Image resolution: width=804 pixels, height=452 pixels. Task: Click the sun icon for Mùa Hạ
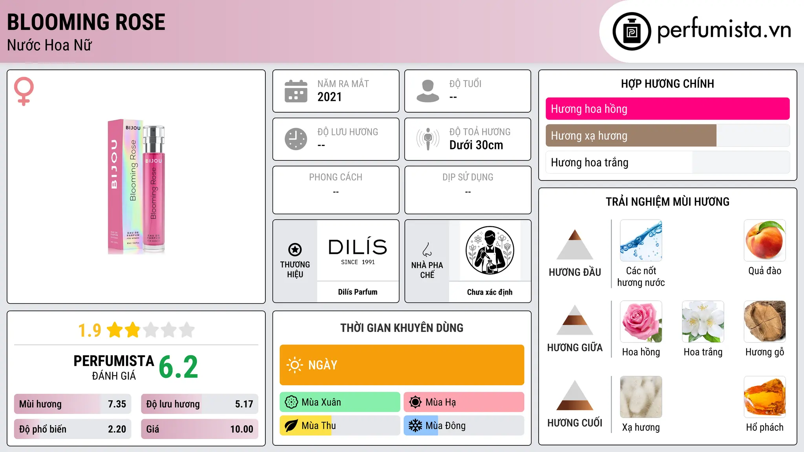pos(415,402)
